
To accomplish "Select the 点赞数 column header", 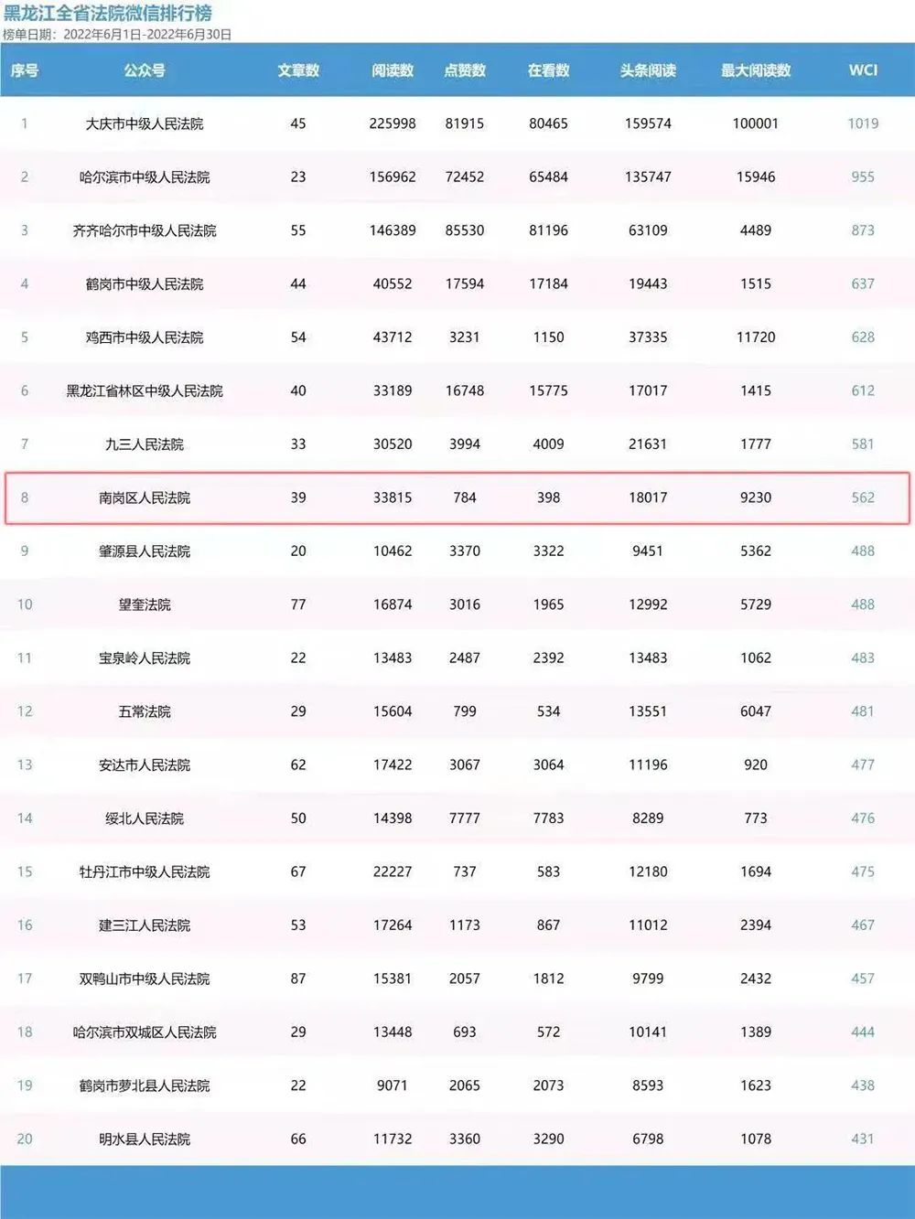I will pos(465,70).
